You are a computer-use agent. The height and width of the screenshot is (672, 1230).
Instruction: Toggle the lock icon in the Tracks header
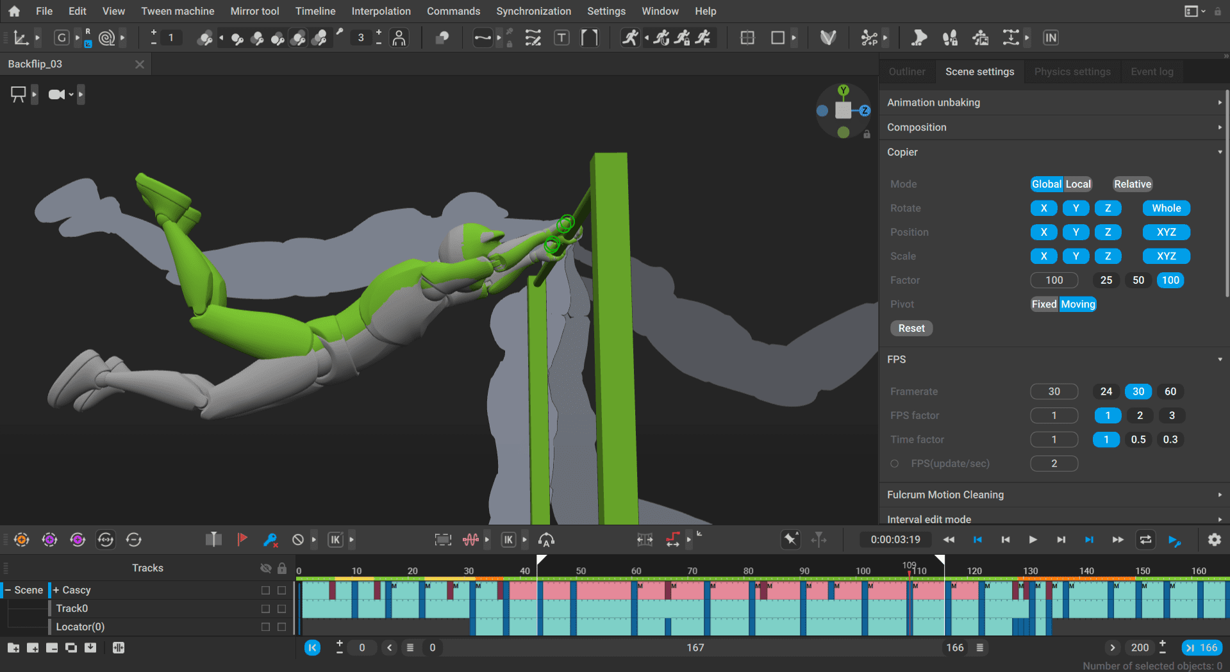pos(282,568)
